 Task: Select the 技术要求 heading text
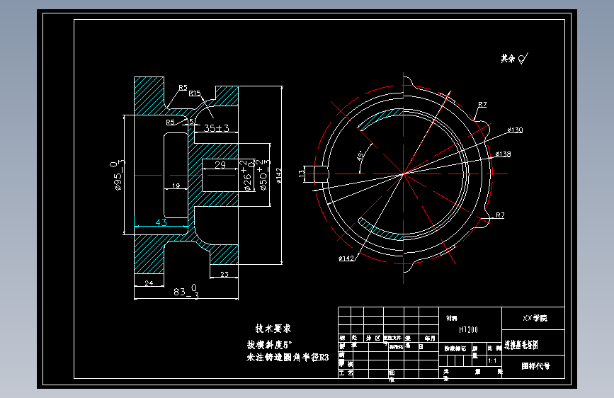click(x=273, y=329)
